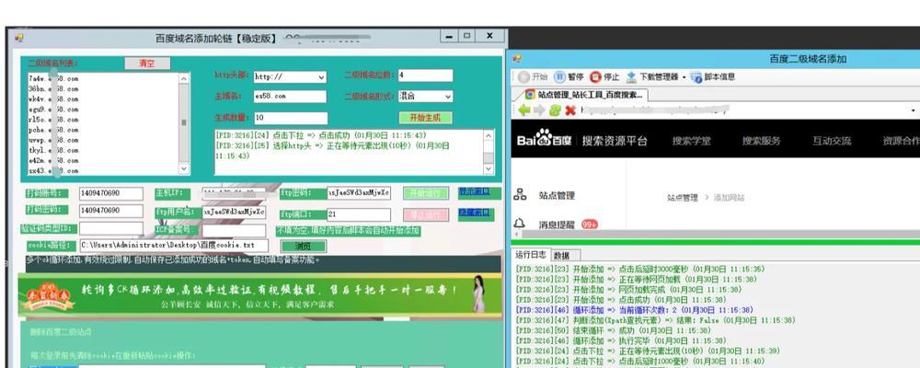
Task: Open the 搜索学堂 menu item
Action: tap(691, 141)
